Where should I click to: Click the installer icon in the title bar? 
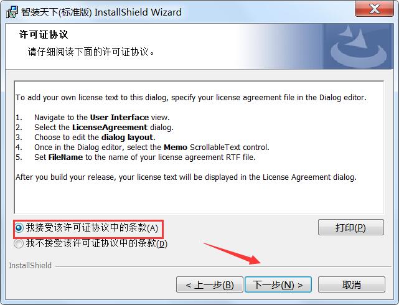click(12, 12)
